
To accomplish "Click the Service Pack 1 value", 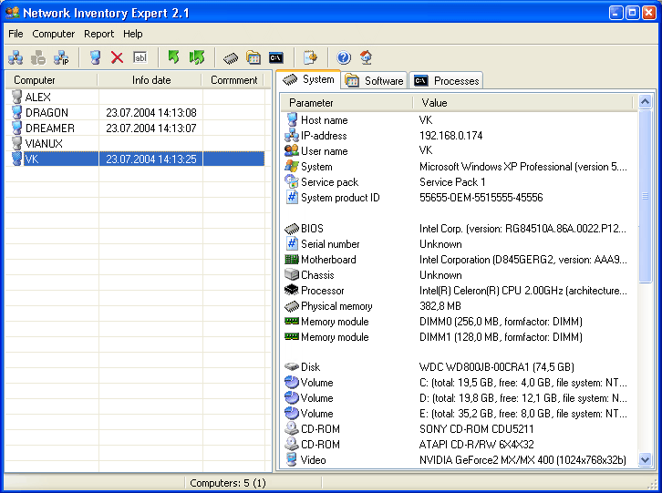I will [x=452, y=182].
